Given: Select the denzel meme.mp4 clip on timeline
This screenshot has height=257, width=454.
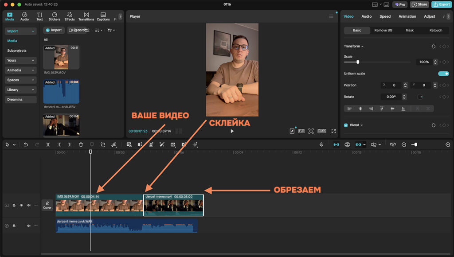Looking at the screenshot, I should pyautogui.click(x=173, y=206).
